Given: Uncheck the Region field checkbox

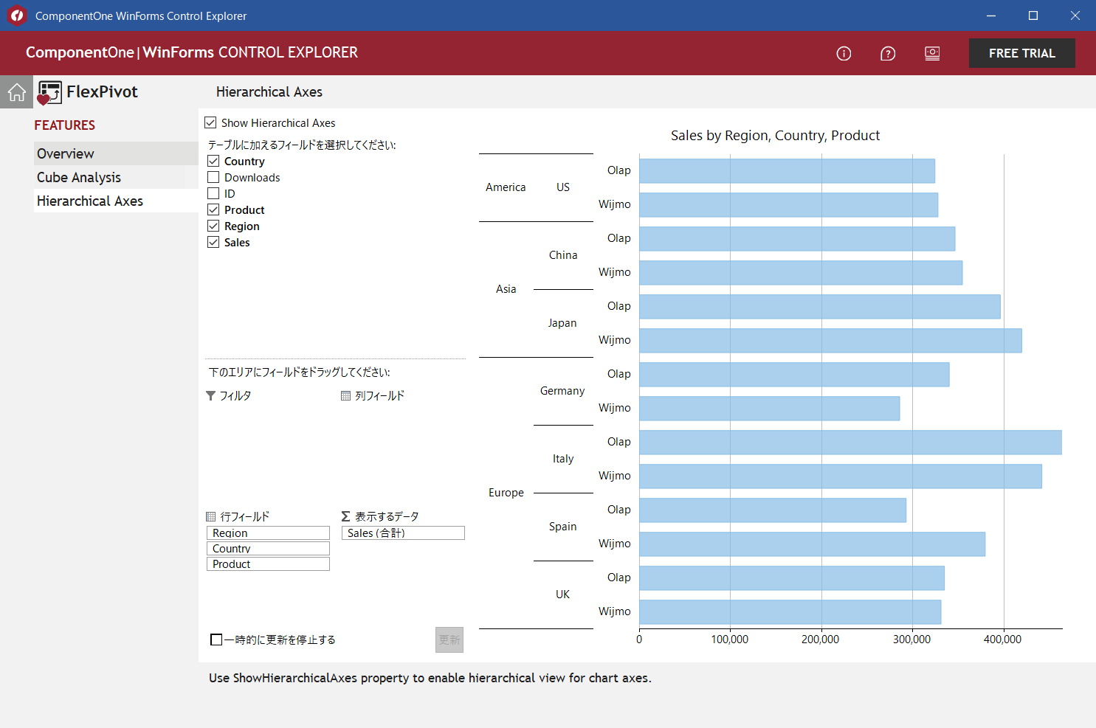Looking at the screenshot, I should [213, 226].
